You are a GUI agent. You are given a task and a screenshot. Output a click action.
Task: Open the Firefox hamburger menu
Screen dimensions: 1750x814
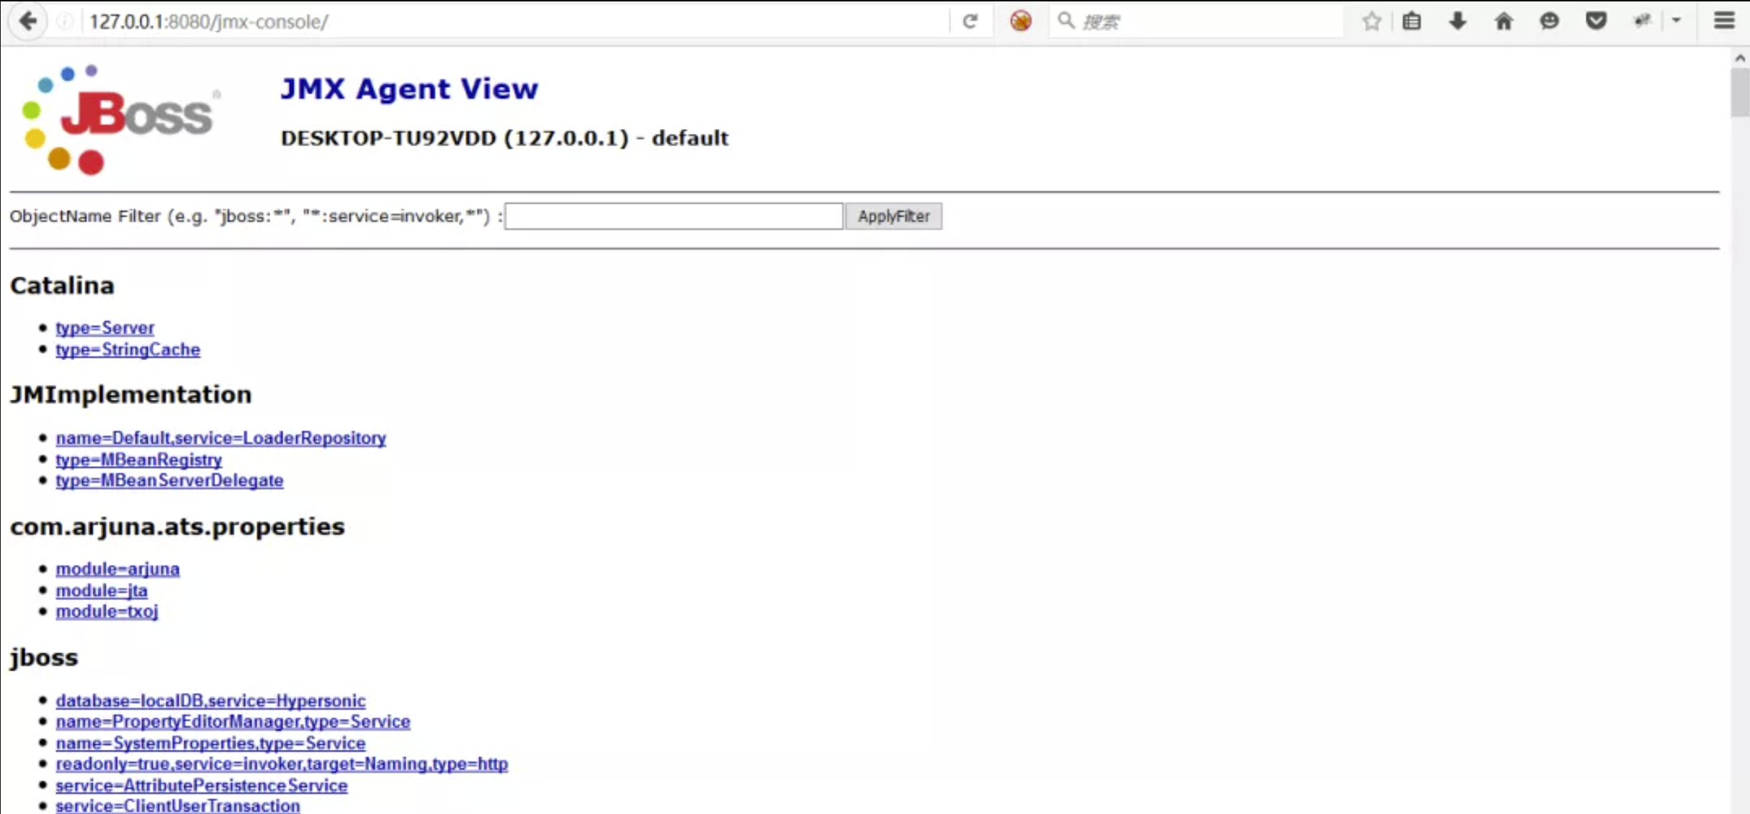(x=1724, y=21)
